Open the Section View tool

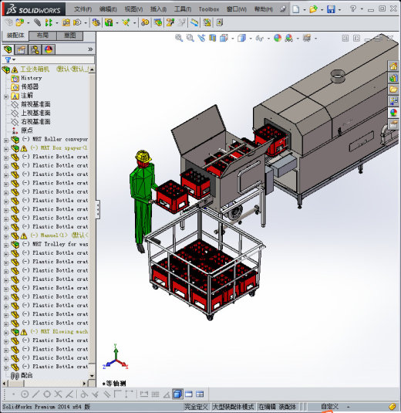tap(212, 38)
